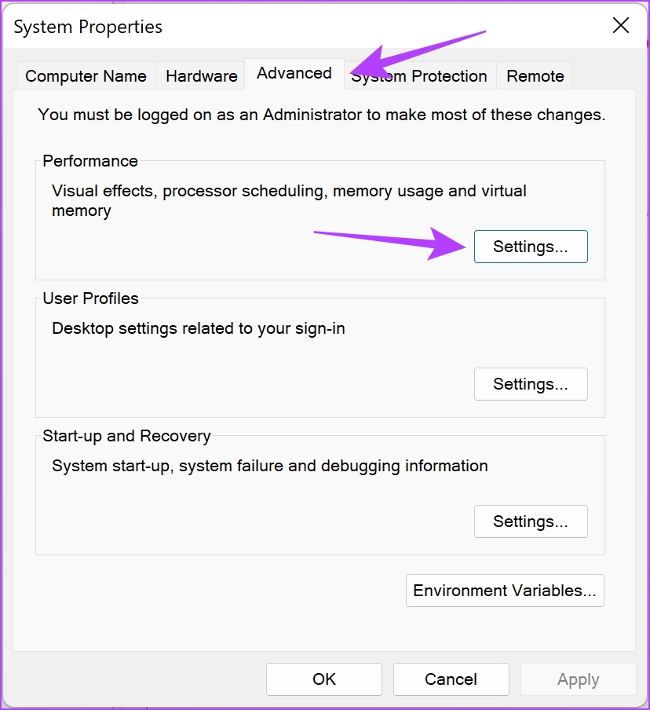Switch to the Computer Name tab
This screenshot has height=710, width=650.
click(86, 75)
